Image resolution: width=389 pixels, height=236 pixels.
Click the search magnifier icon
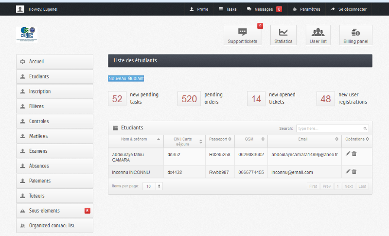click(365, 128)
